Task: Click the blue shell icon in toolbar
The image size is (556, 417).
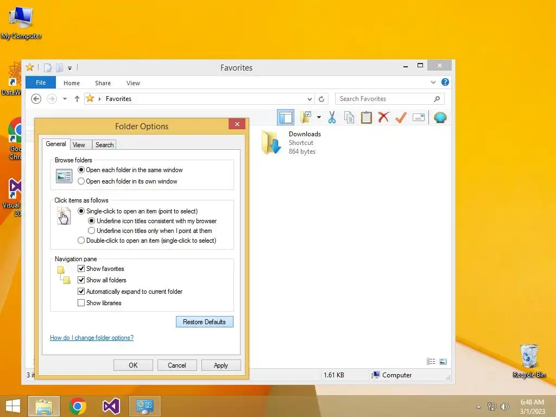Action: (x=440, y=117)
